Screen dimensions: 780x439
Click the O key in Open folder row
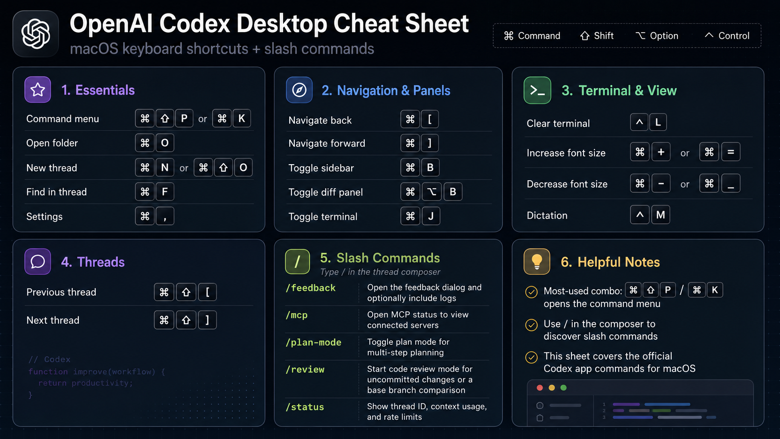[165, 143]
